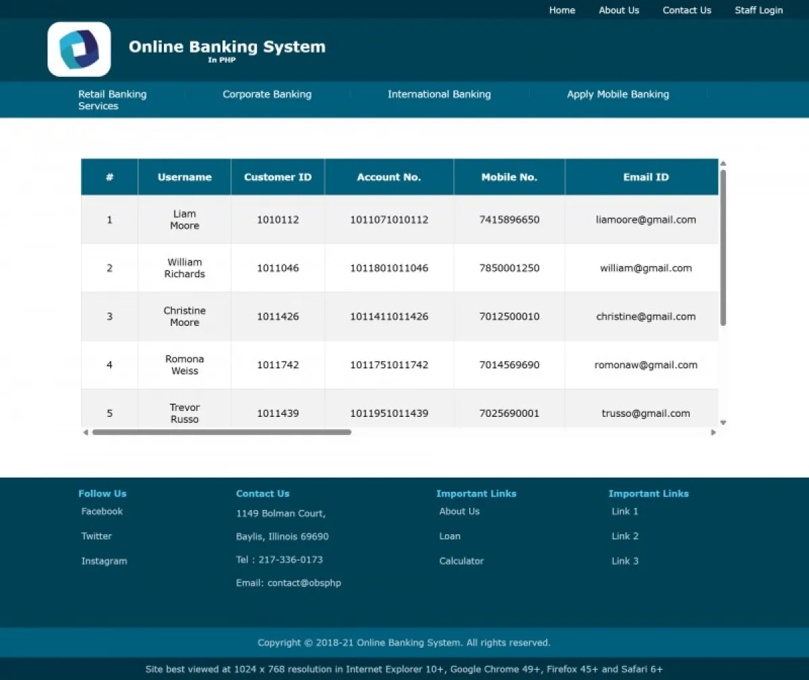Click the Online Banking System title
Image resolution: width=809 pixels, height=680 pixels.
pos(227,47)
